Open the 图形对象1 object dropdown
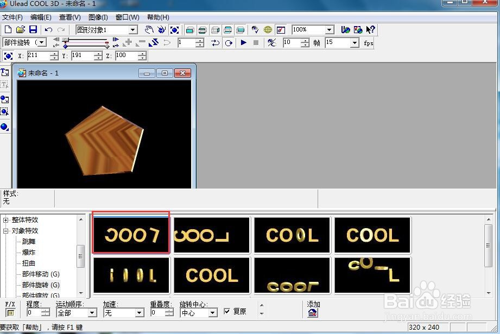This screenshot has width=500, height=334. tap(132, 30)
